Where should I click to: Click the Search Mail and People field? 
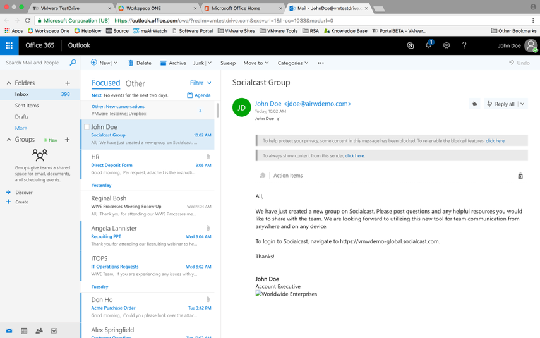(35, 63)
